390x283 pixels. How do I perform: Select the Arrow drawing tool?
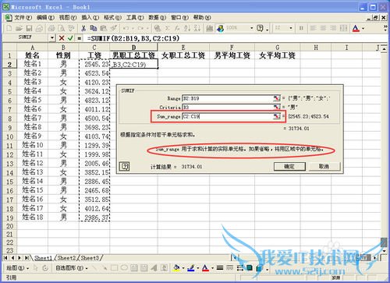point(105,267)
